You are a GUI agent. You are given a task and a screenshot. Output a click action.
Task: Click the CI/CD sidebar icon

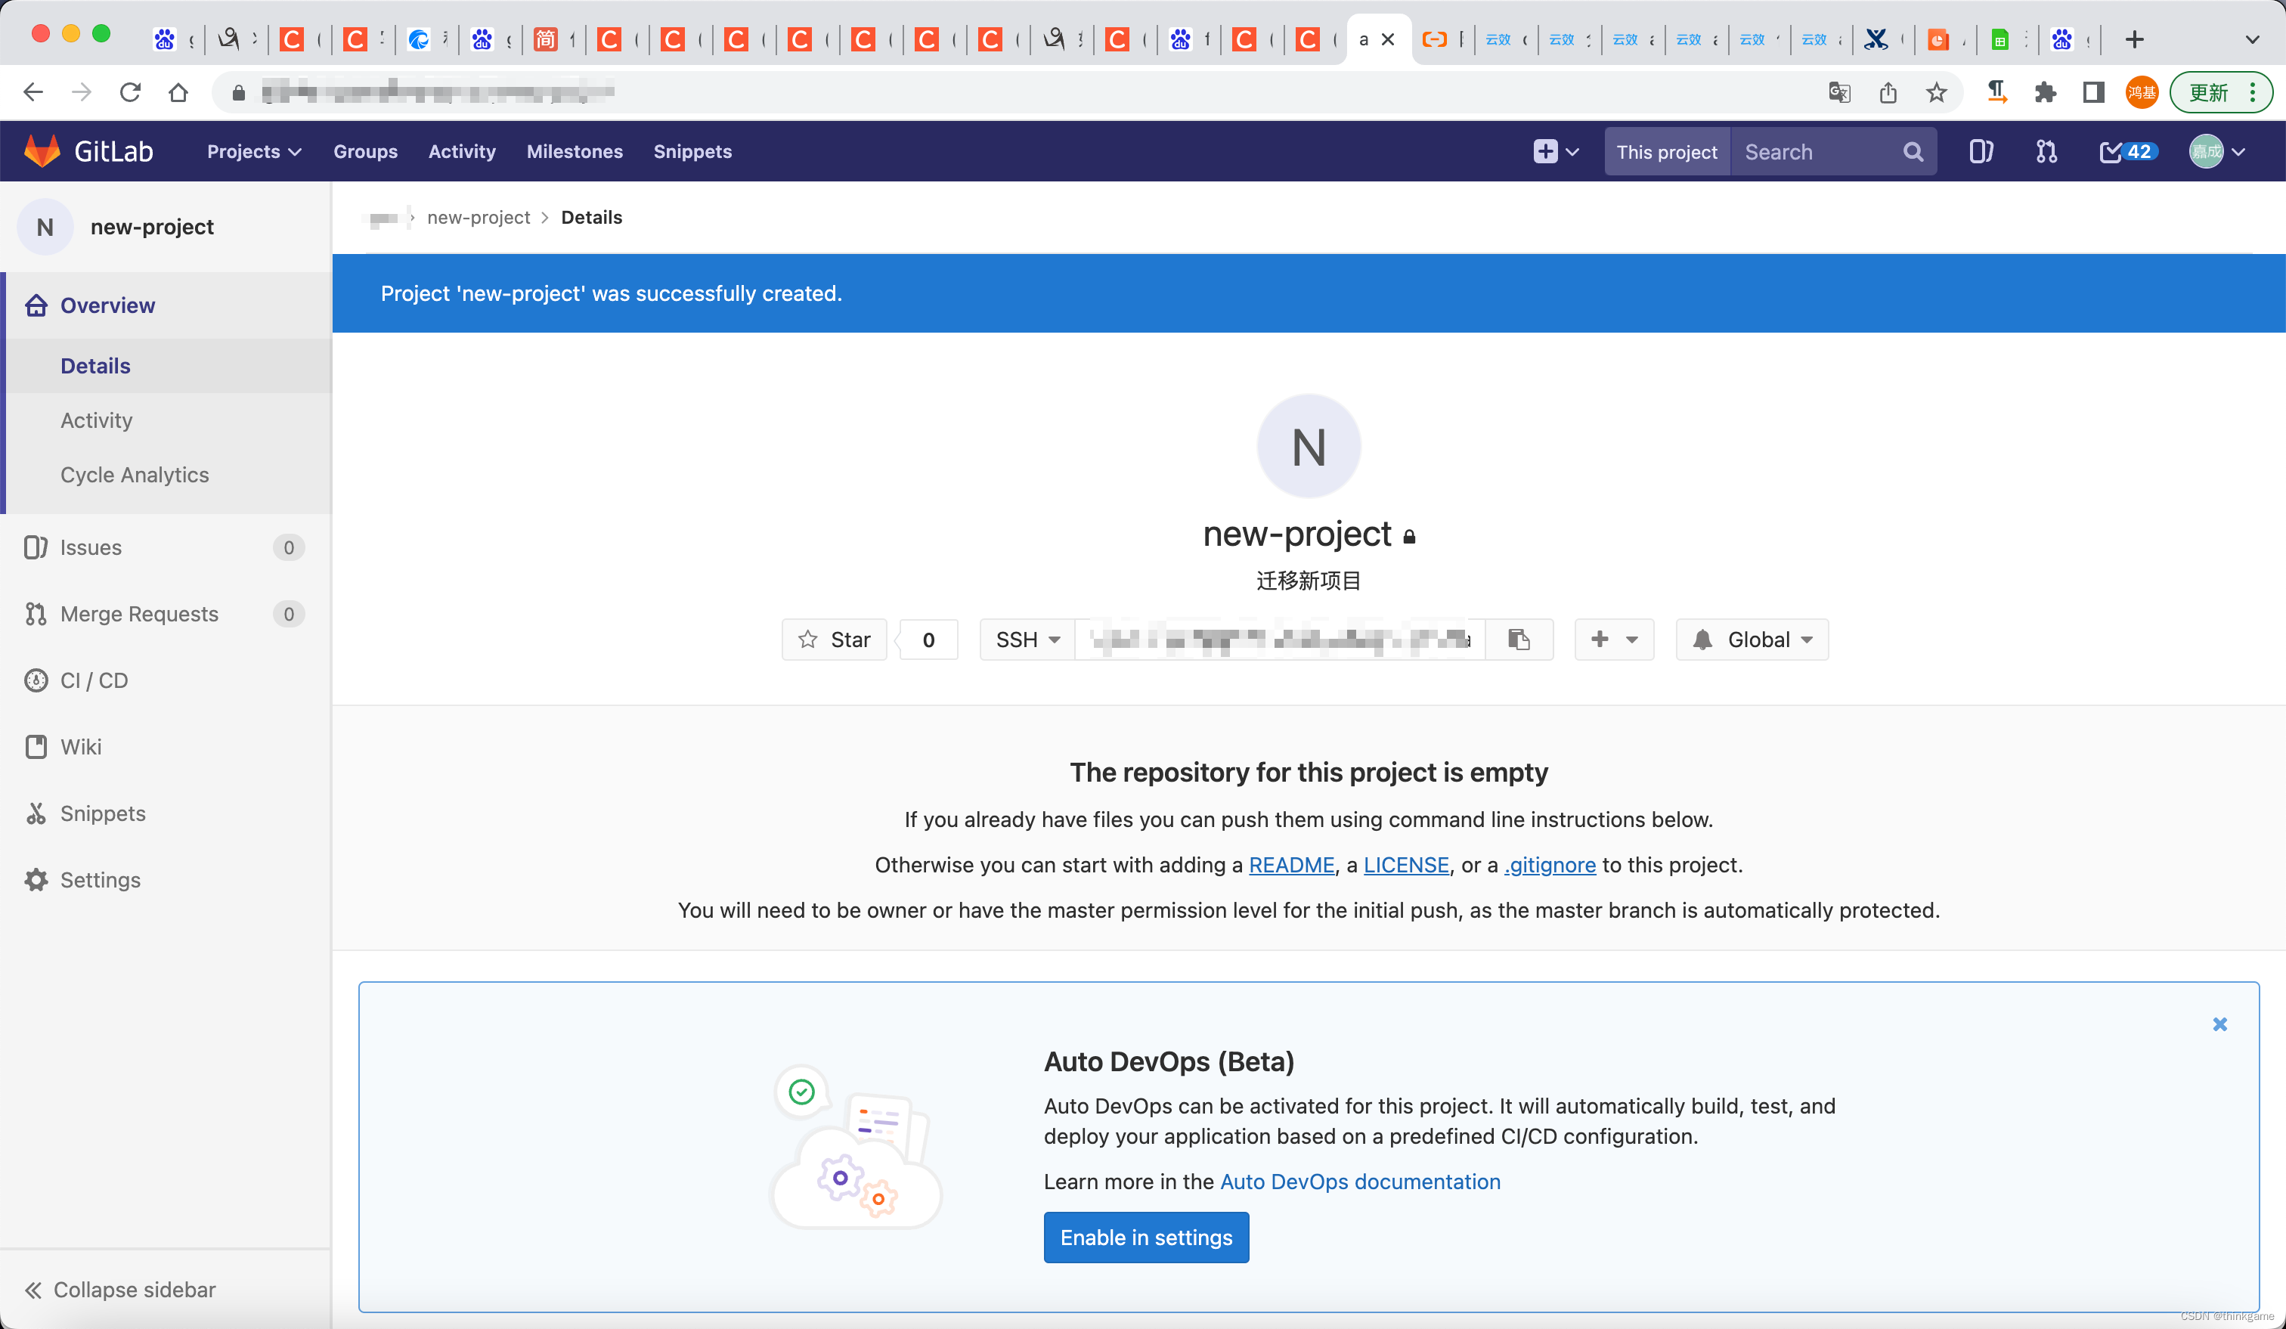35,680
